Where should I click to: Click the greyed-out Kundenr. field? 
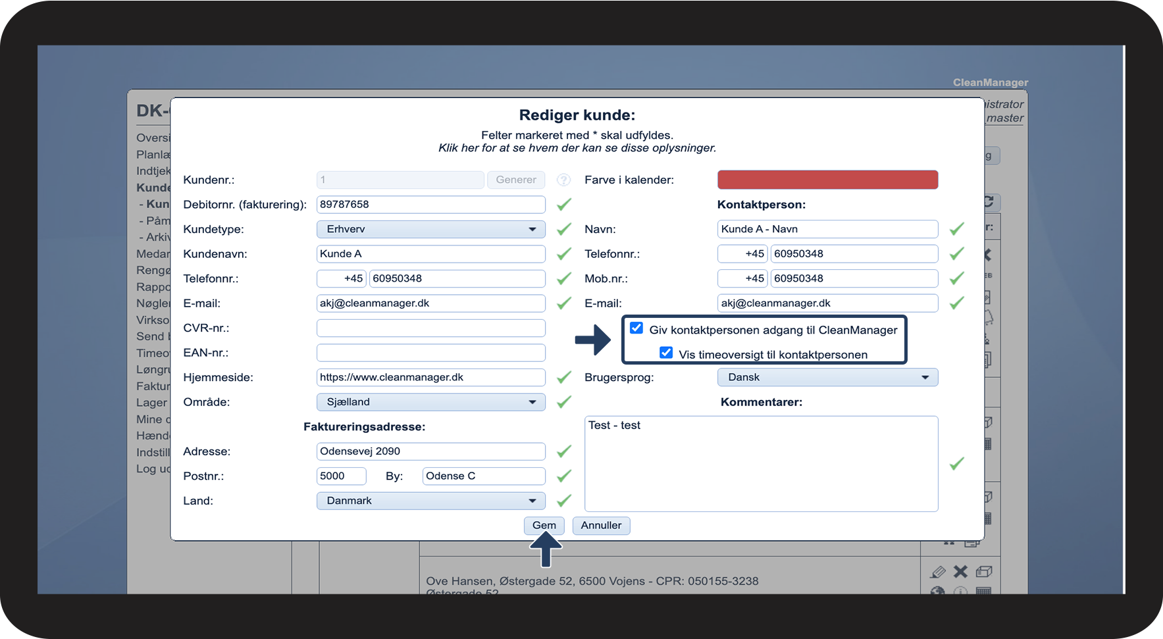coord(400,180)
